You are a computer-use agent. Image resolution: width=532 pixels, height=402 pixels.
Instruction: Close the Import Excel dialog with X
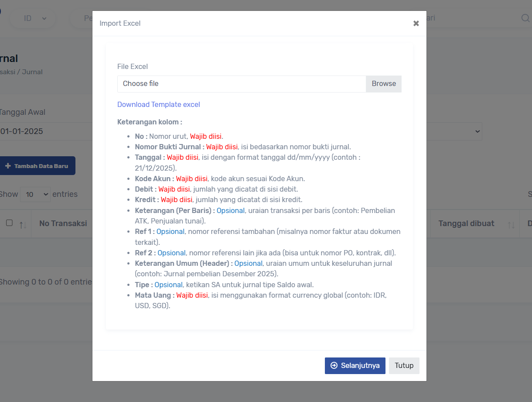(416, 24)
